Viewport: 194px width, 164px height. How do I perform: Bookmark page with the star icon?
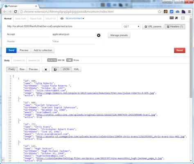pos(160,11)
